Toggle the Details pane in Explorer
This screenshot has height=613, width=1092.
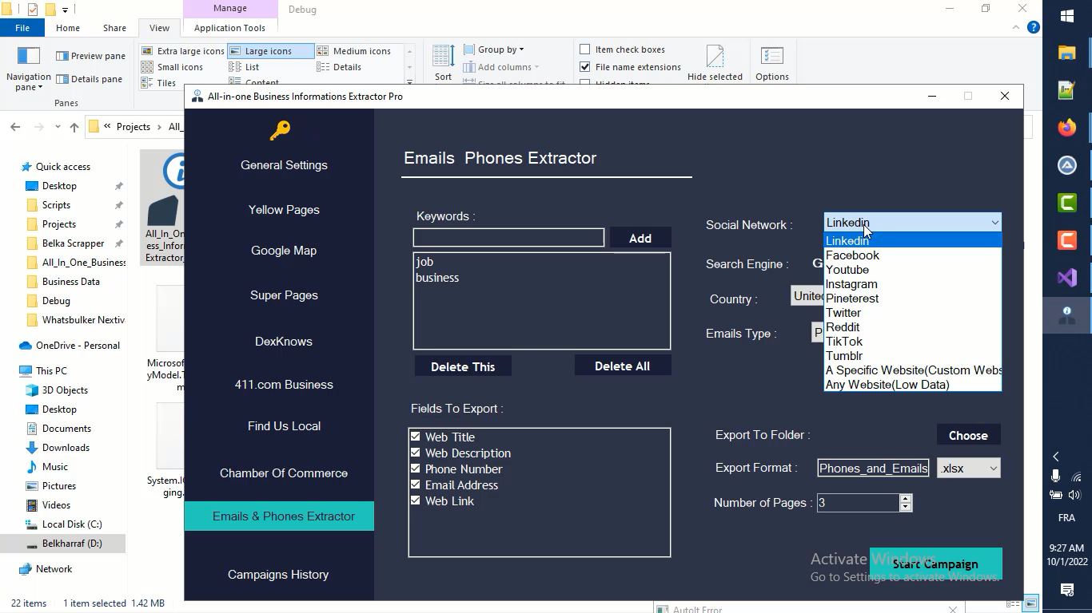coord(89,79)
